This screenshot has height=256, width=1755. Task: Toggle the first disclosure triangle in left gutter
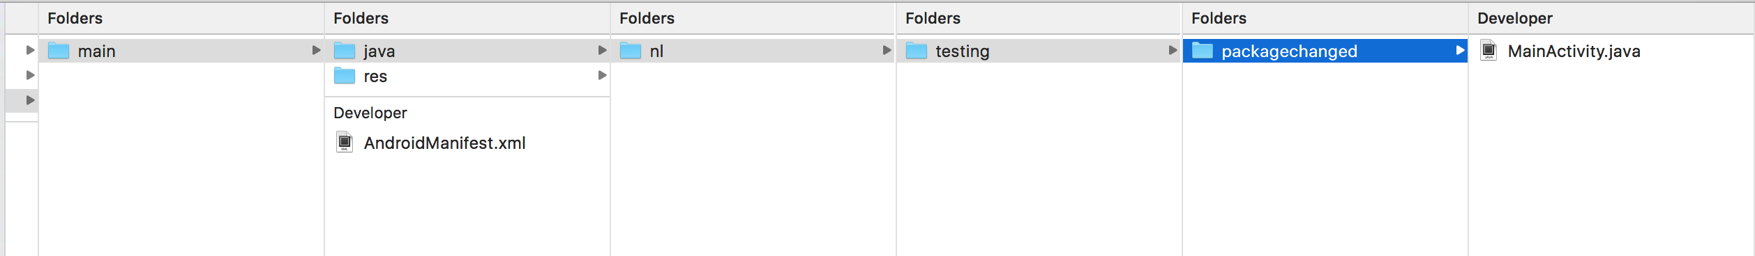pyautogui.click(x=30, y=50)
